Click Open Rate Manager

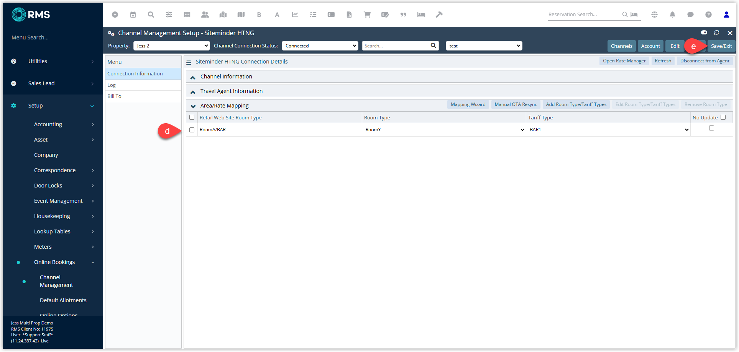(624, 61)
